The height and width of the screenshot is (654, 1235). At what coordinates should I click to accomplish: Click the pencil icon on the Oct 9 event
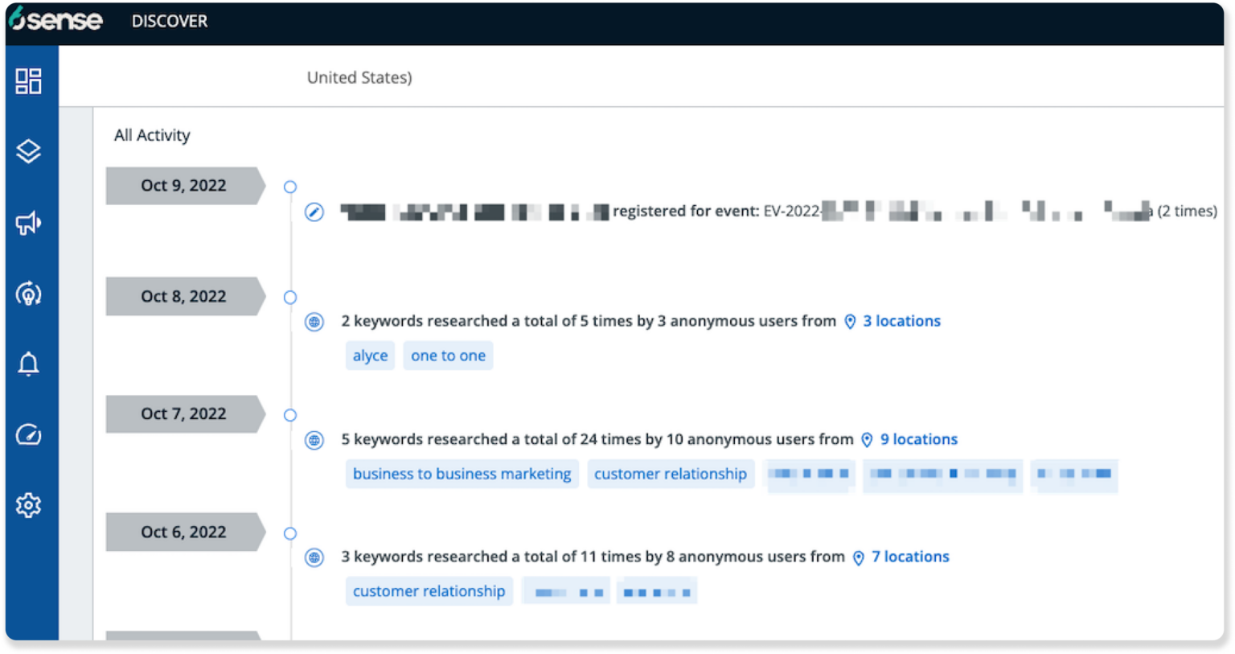point(314,212)
